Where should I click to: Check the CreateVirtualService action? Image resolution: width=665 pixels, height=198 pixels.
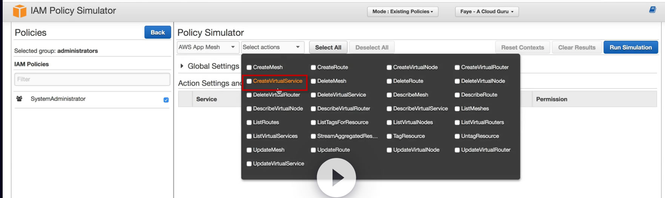pyautogui.click(x=249, y=81)
